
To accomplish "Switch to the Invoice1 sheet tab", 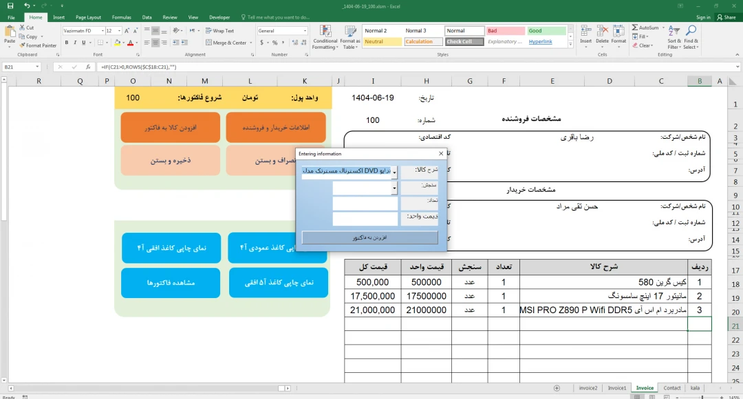I will [617, 388].
